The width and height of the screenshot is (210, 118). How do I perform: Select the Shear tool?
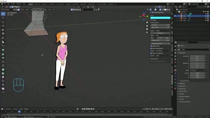click(3, 88)
